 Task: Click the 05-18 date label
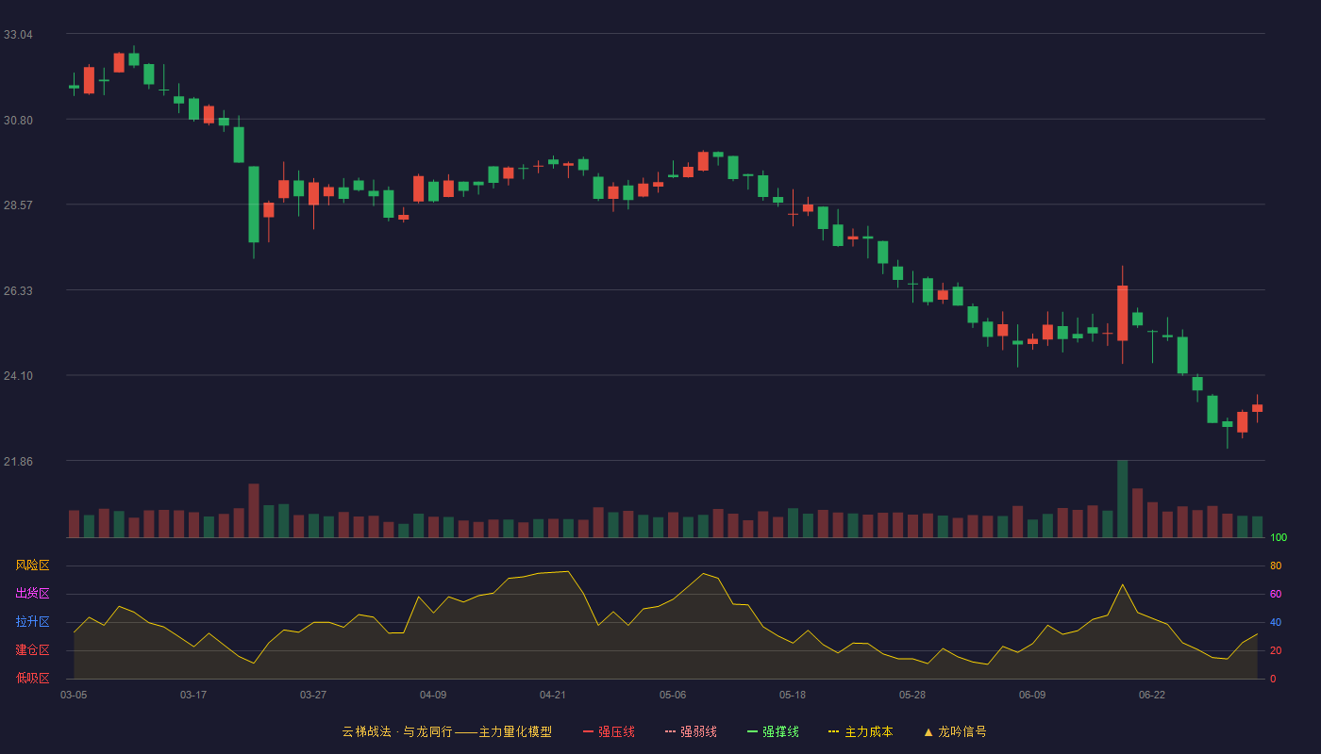click(793, 695)
